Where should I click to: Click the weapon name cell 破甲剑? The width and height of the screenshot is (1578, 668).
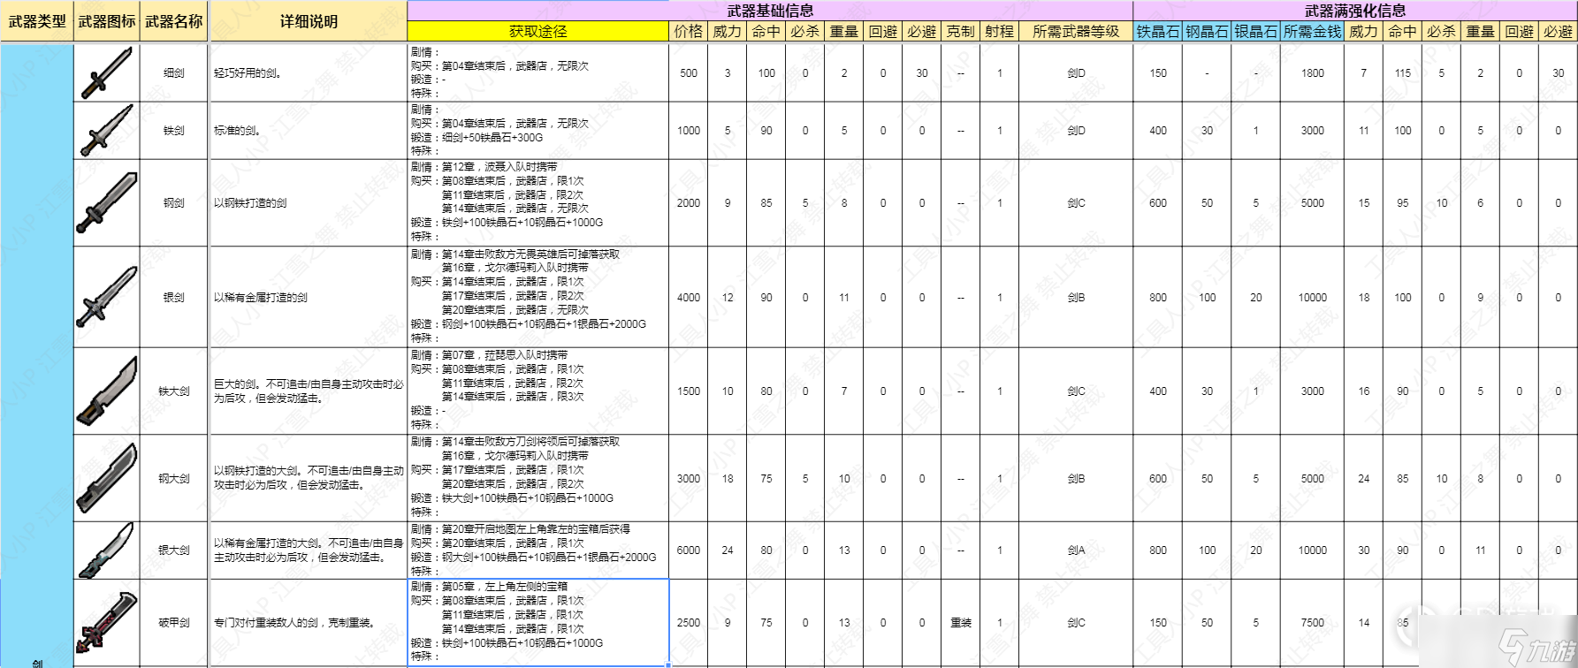coord(174,622)
